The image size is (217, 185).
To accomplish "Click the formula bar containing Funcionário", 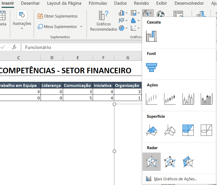I will (x=82, y=47).
